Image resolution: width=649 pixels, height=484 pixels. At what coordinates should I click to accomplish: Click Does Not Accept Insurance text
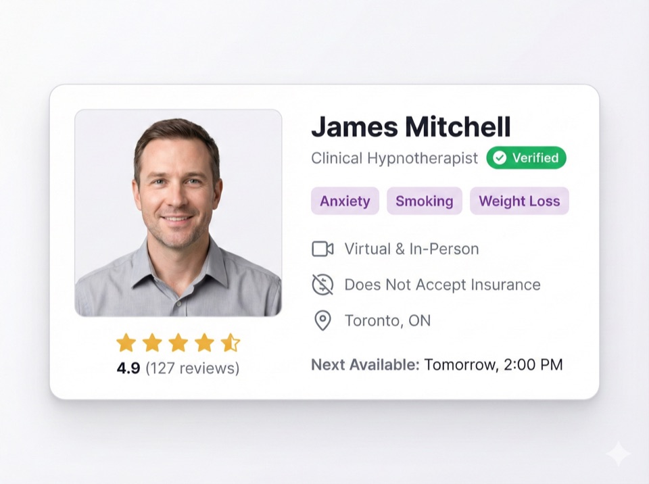(442, 285)
